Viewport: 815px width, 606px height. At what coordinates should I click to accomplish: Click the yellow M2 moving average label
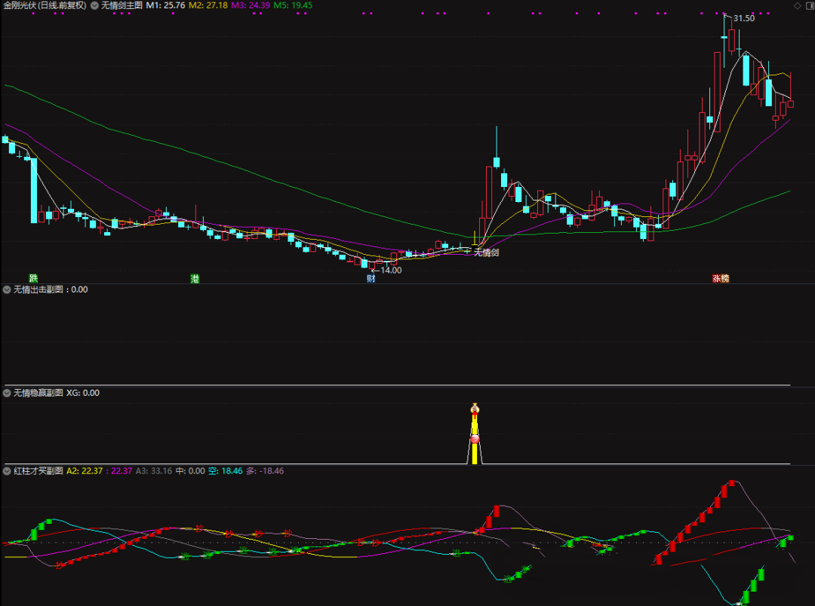[208, 5]
